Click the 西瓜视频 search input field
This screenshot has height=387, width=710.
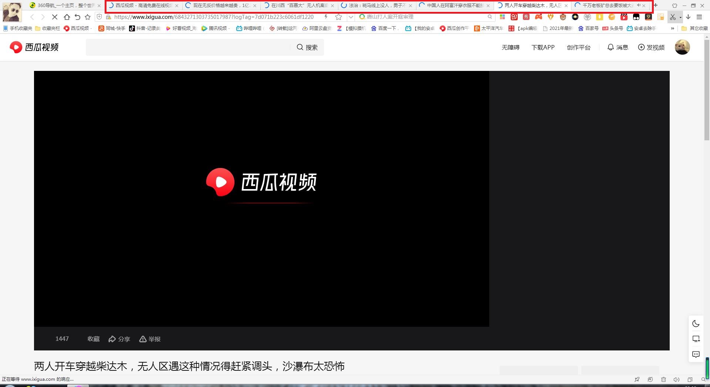[x=188, y=47]
